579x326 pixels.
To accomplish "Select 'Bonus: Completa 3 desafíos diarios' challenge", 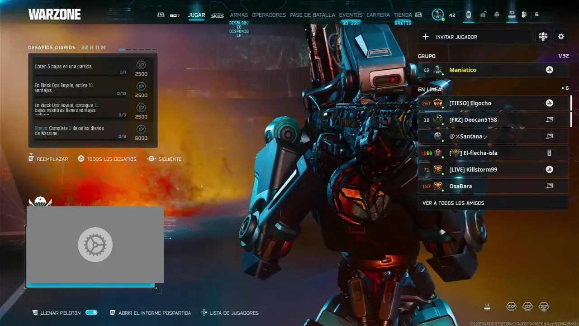I will click(x=93, y=131).
